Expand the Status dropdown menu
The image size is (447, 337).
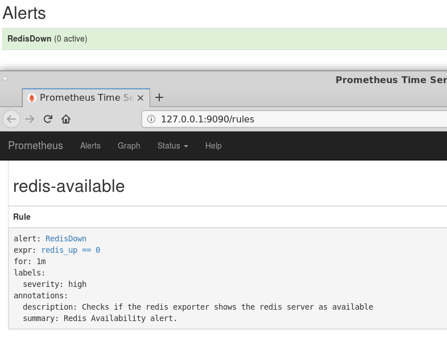tap(173, 146)
